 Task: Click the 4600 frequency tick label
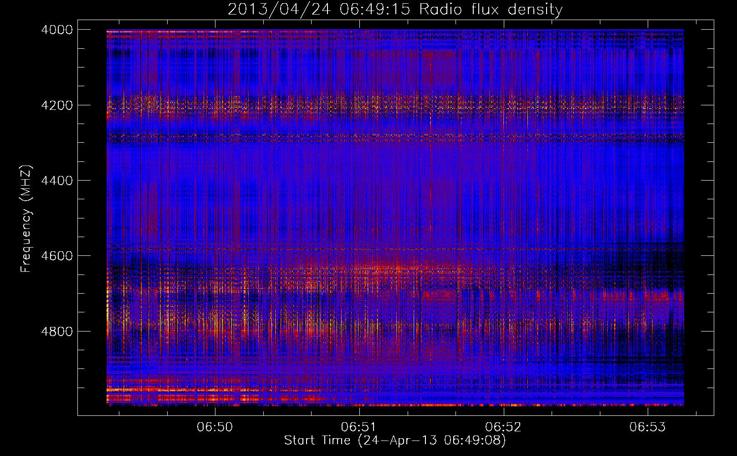(x=57, y=256)
